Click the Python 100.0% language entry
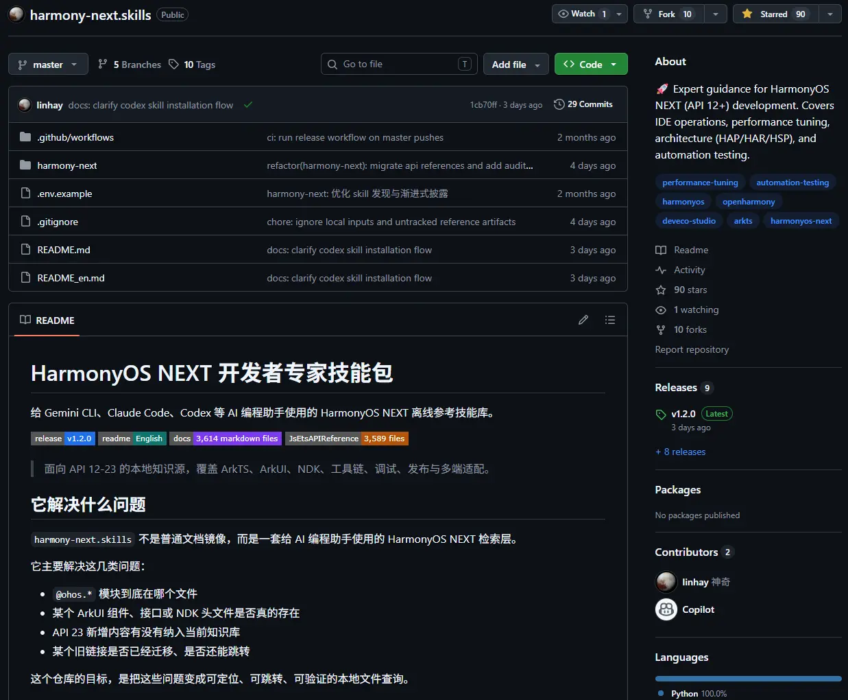The height and width of the screenshot is (700, 848). click(x=692, y=694)
